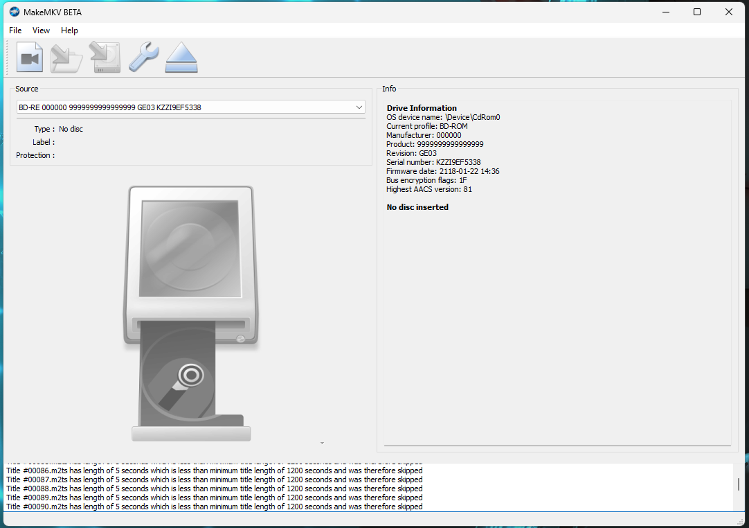Viewport: 749px width, 528px height.
Task: Click the 'Type : No disc' text
Action: coord(58,129)
